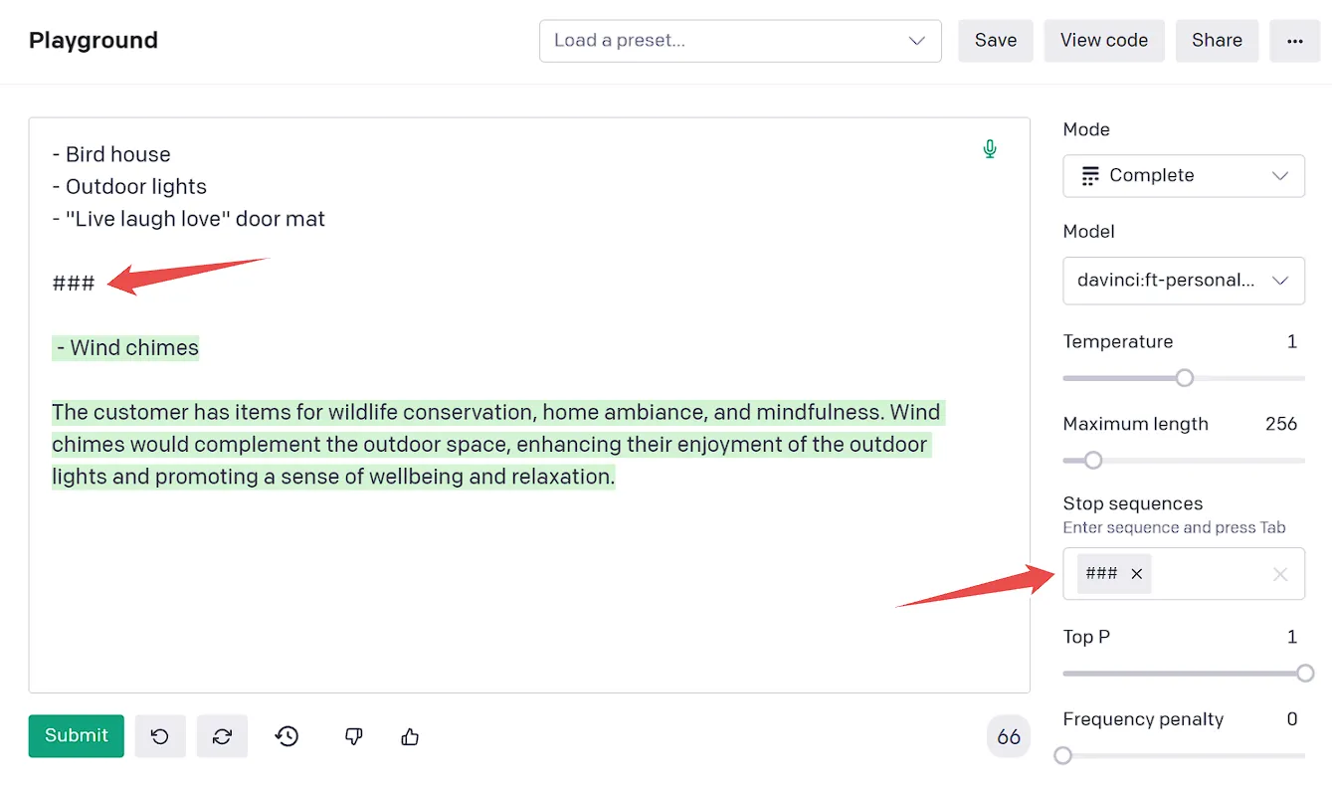The height and width of the screenshot is (789, 1332).
Task: Remove the ### stop sequence tag
Action: click(1136, 574)
